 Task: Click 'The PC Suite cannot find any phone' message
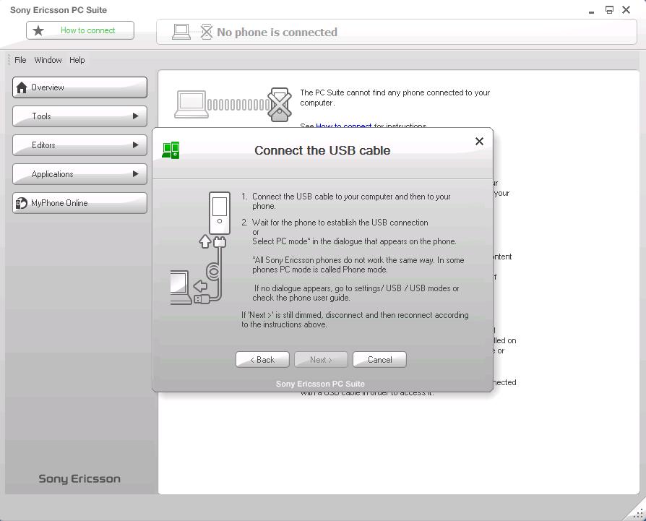click(x=395, y=98)
